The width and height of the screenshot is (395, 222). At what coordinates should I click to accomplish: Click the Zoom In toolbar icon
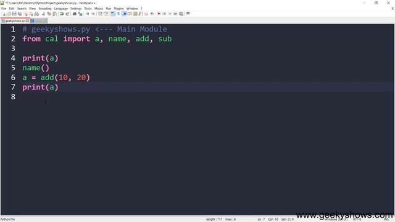pos(88,14)
